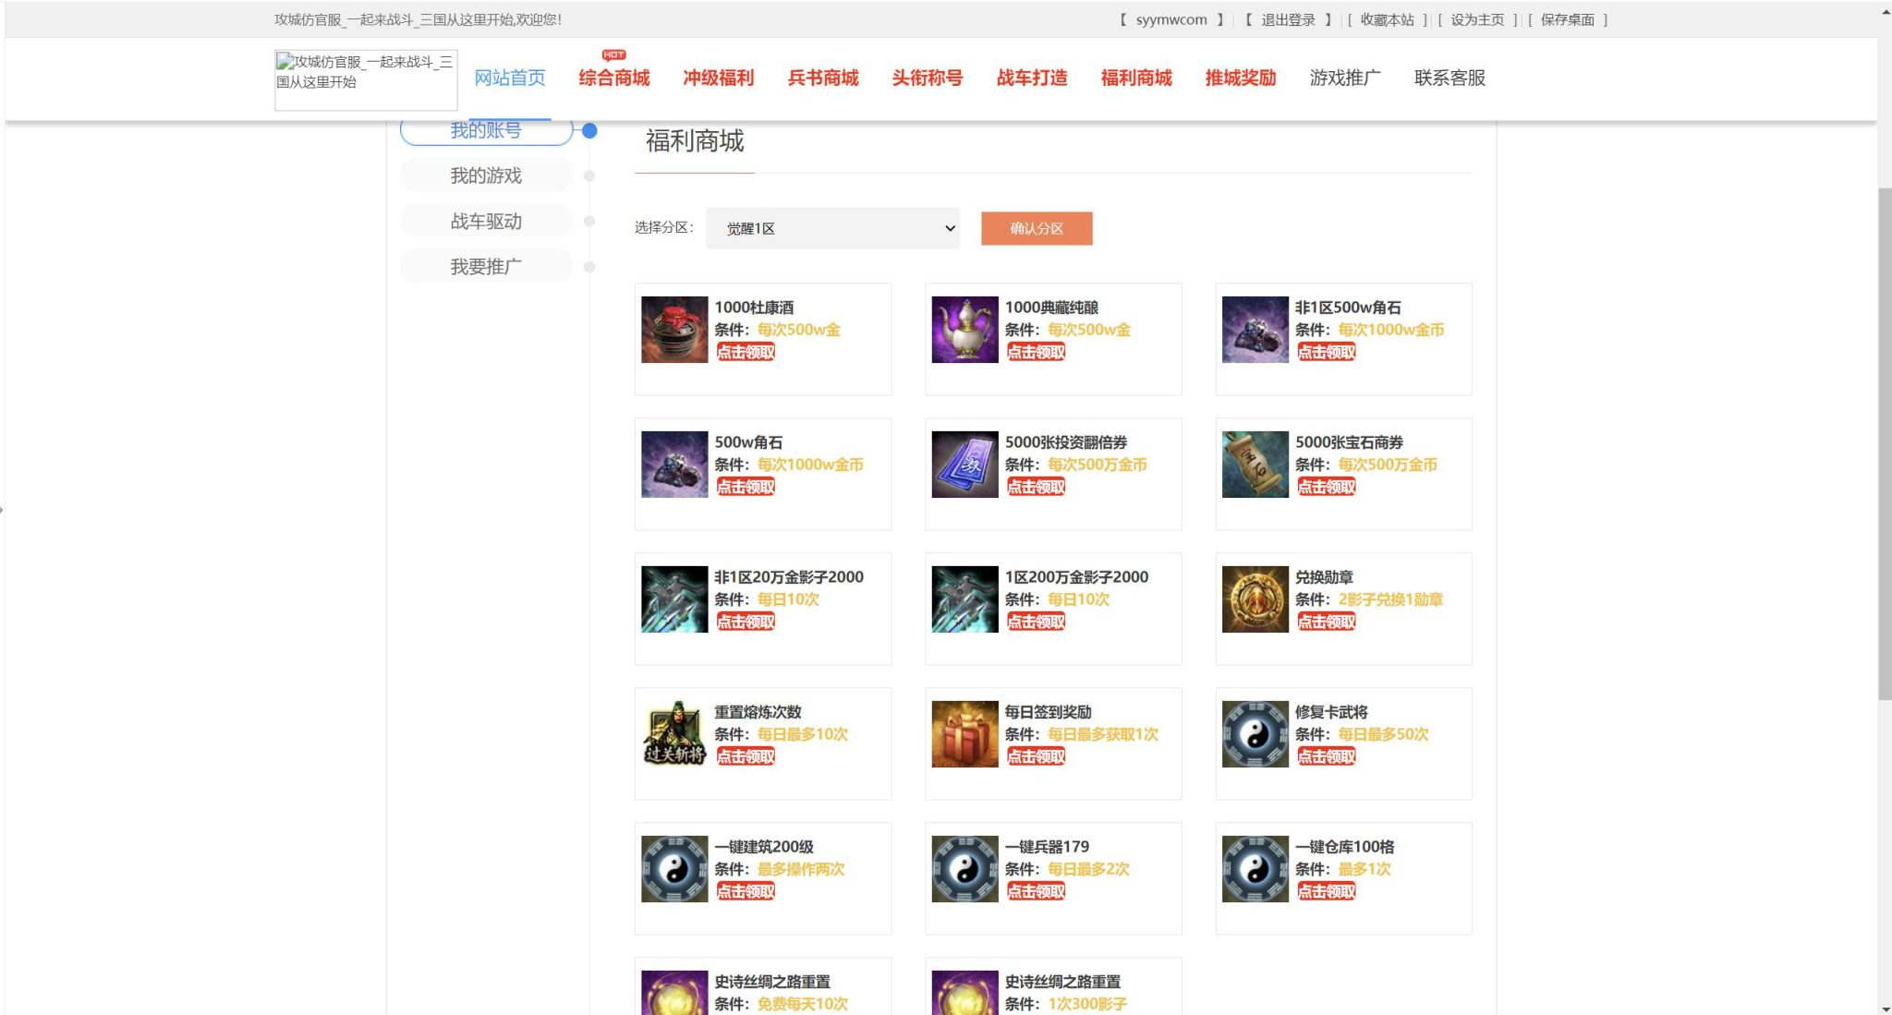Select 战车驱动 in the sidebar

click(x=486, y=222)
